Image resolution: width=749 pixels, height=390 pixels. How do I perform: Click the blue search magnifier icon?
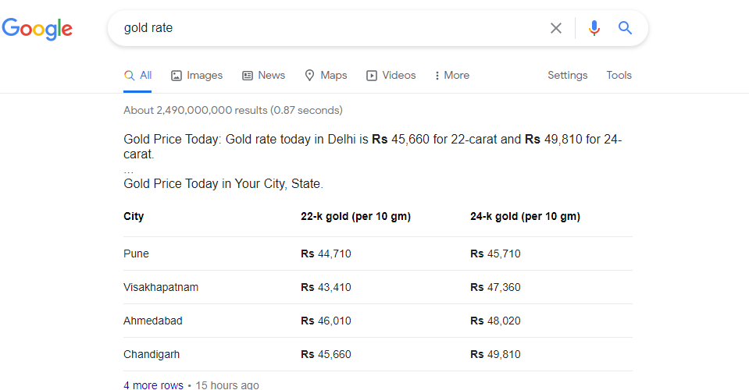coord(625,27)
